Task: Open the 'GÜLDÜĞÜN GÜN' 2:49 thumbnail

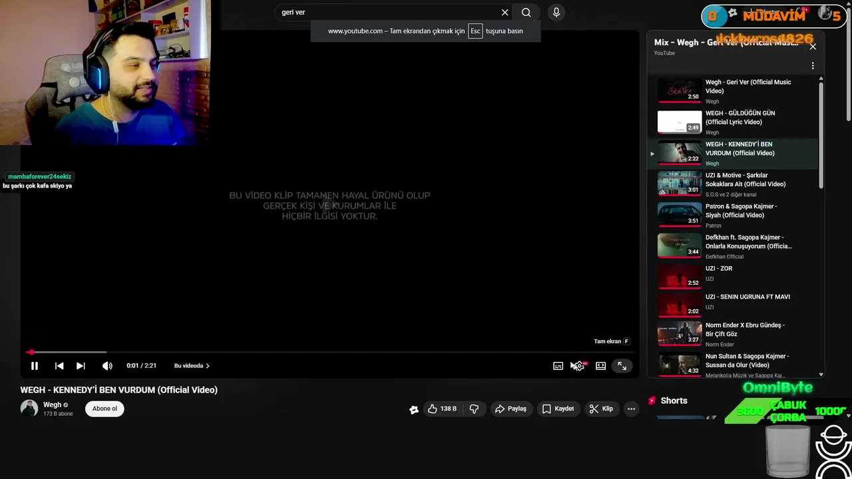Action: coord(680,121)
